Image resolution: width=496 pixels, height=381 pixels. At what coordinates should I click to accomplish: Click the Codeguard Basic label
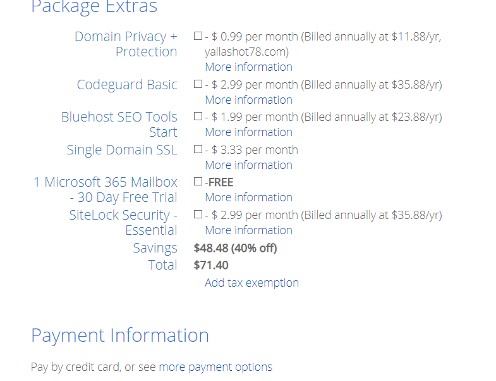point(127,85)
